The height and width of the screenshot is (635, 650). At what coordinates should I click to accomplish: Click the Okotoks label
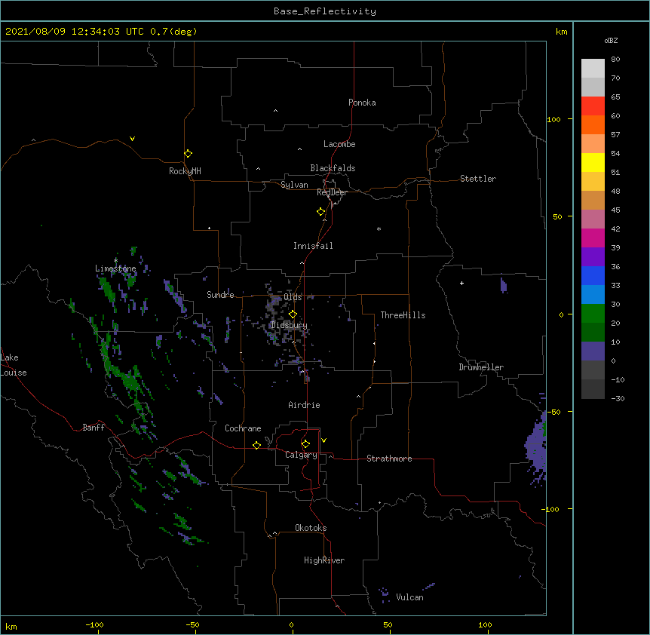click(x=311, y=528)
